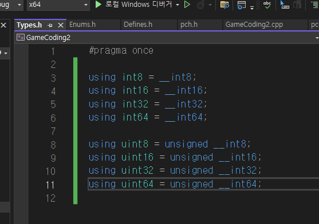
Task: Click line number 7 in the gutter
Action: 53,131
